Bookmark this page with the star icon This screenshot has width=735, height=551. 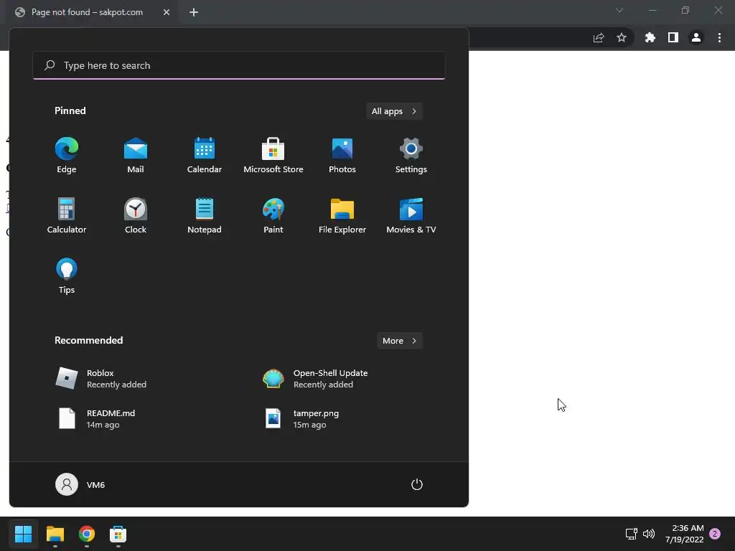pos(622,37)
